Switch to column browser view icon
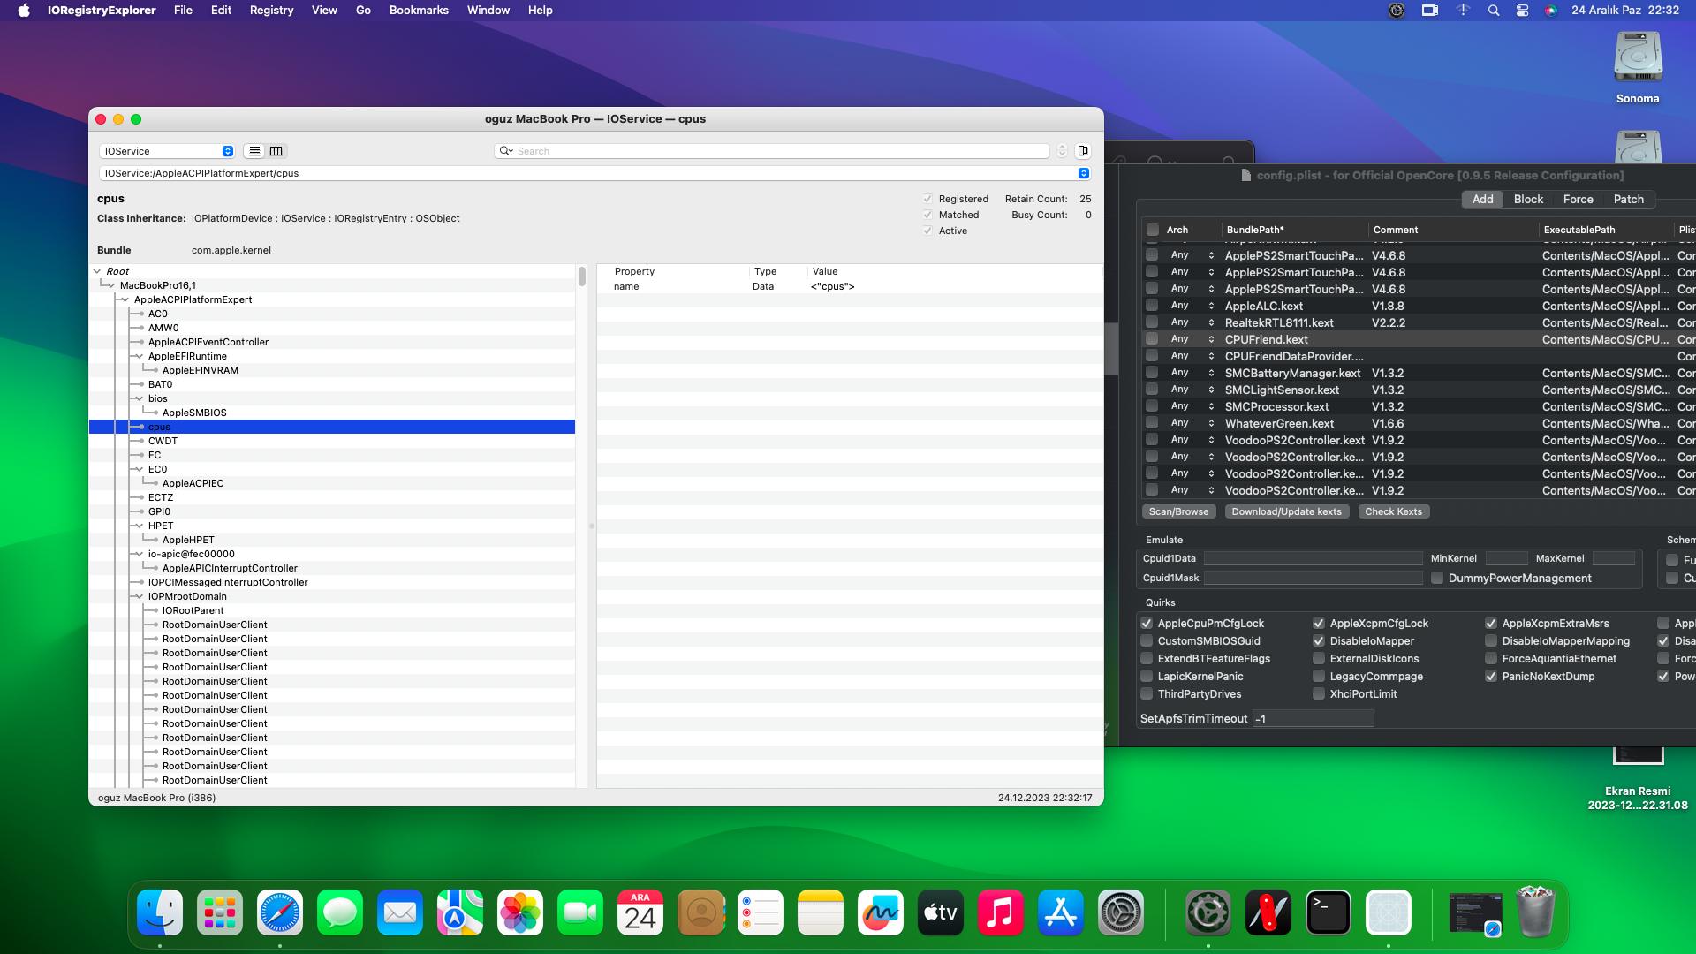The height and width of the screenshot is (954, 1696). (x=276, y=151)
